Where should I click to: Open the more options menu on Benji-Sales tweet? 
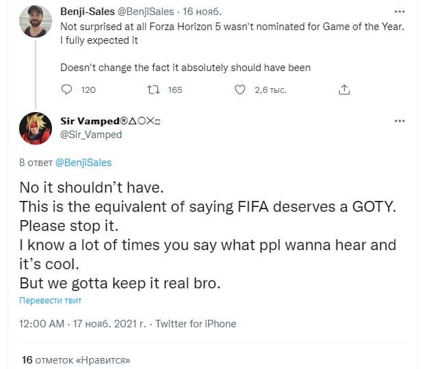pos(400,12)
